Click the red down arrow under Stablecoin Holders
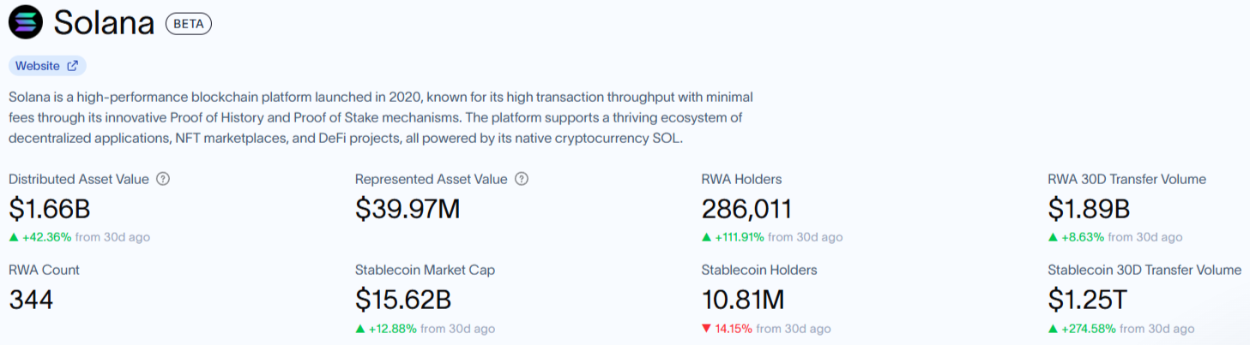This screenshot has height=345, width=1250. point(707,329)
